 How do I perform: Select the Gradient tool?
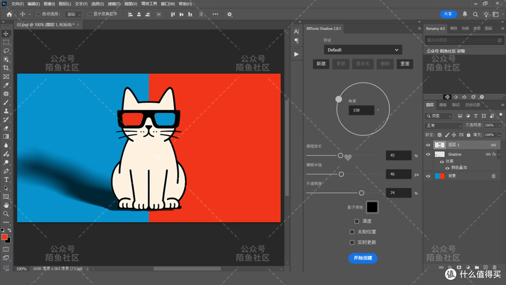(6, 136)
